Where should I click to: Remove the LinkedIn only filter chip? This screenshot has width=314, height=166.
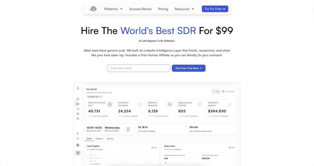(x=101, y=97)
